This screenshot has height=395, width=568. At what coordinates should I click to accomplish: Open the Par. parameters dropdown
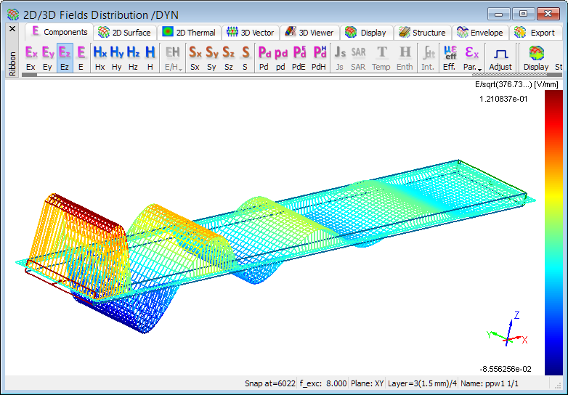pyautogui.click(x=472, y=58)
